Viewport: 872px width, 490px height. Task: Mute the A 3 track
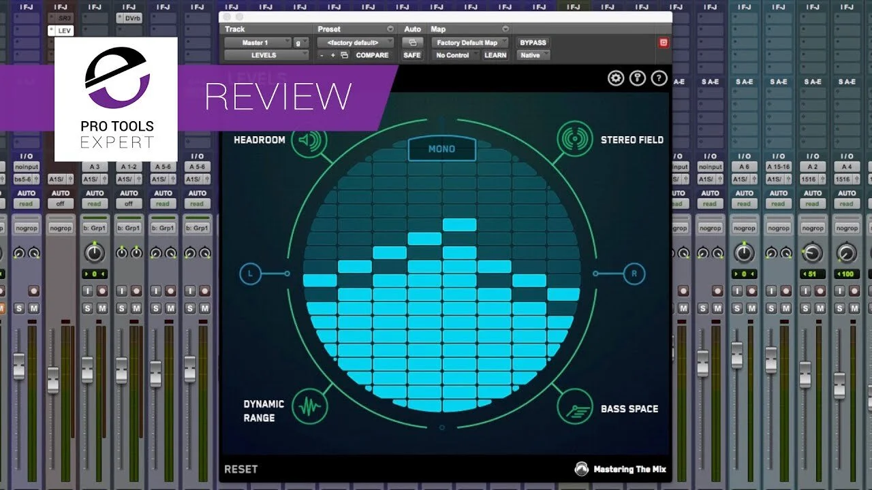pos(102,308)
